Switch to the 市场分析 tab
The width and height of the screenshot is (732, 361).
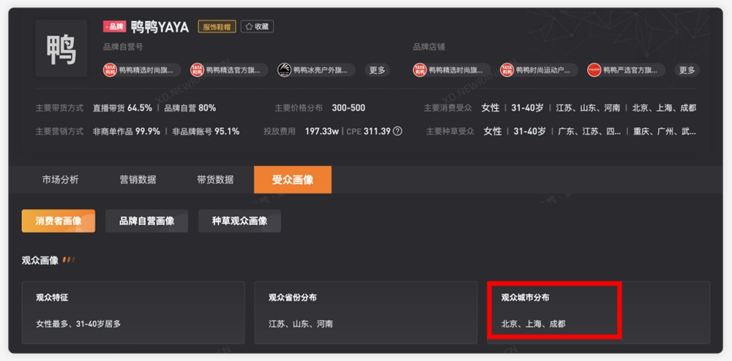61,180
